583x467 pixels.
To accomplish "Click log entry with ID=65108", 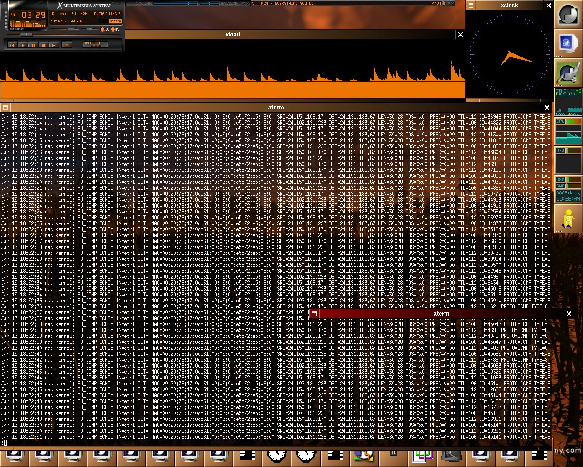I will (x=276, y=295).
